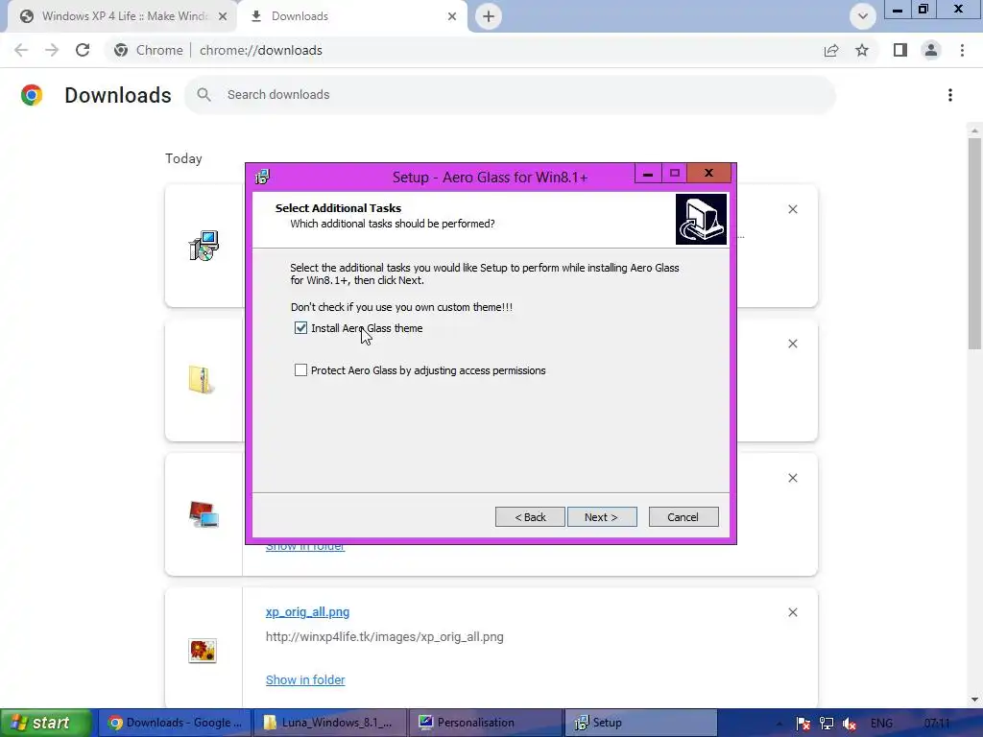Click the setup installer file icon
The image size is (983, 737).
(x=204, y=246)
